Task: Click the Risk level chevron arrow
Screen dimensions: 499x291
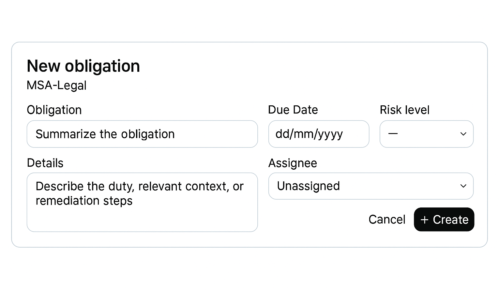Action: [x=463, y=134]
